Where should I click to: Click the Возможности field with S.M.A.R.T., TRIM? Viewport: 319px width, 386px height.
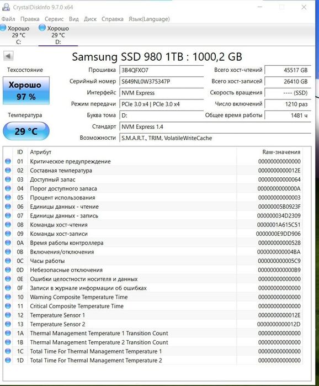click(x=215, y=138)
